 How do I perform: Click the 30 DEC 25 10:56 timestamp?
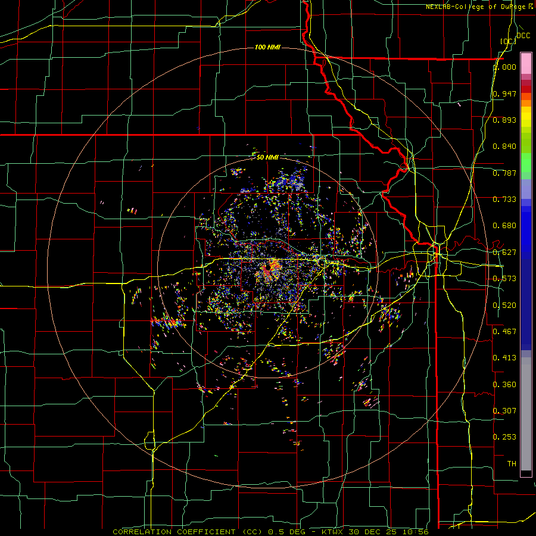[389, 532]
